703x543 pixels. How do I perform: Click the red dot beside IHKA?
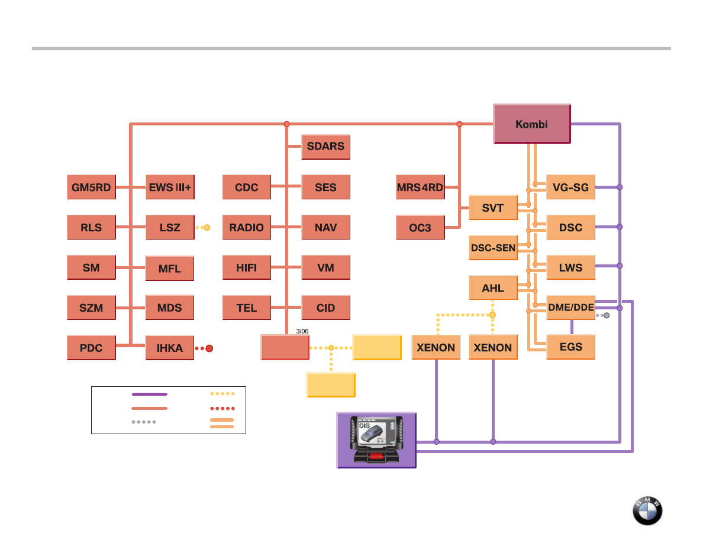point(209,348)
